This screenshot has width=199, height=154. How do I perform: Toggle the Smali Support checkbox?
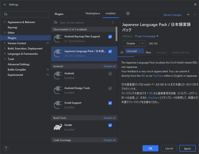pos(110,103)
